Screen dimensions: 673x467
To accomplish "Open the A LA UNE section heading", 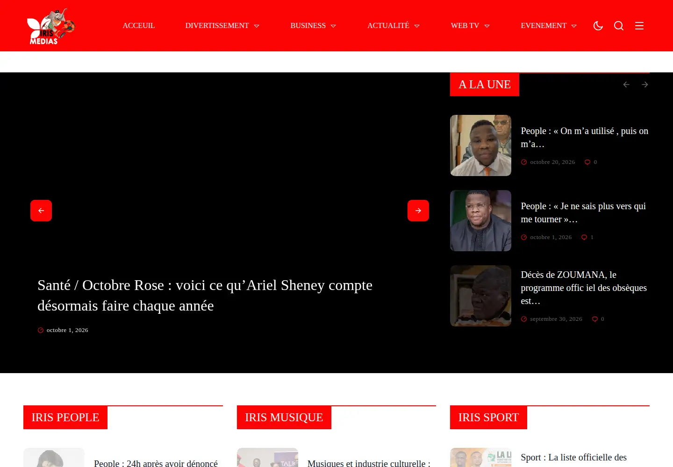I will (485, 85).
